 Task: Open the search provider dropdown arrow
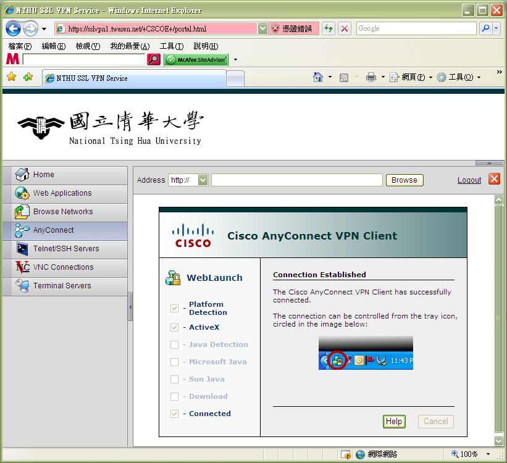click(x=496, y=28)
